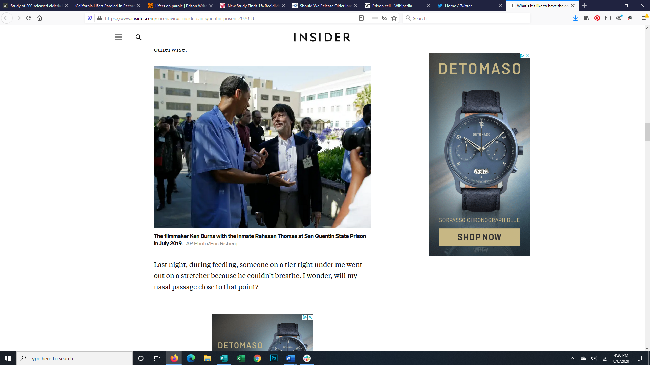Click the Pinterest extension icon
The width and height of the screenshot is (650, 365).
pos(597,18)
